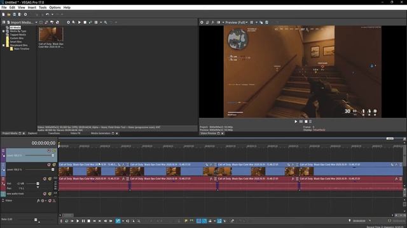Image resolution: width=407 pixels, height=228 pixels.
Task: Play the timeline from the transport bar
Action: click(x=78, y=221)
